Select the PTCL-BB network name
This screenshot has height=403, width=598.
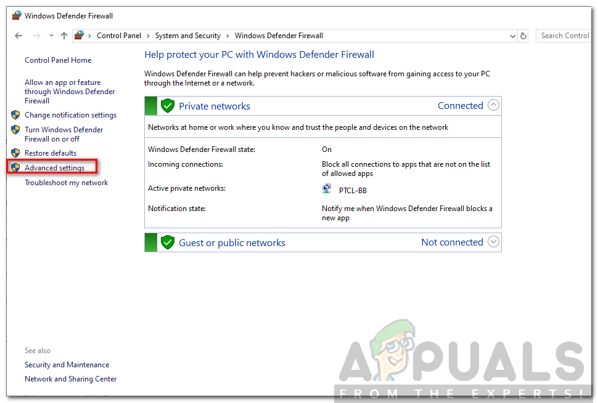[353, 190]
